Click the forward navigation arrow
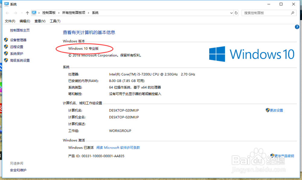The height and width of the screenshot is (180, 302). (15, 13)
